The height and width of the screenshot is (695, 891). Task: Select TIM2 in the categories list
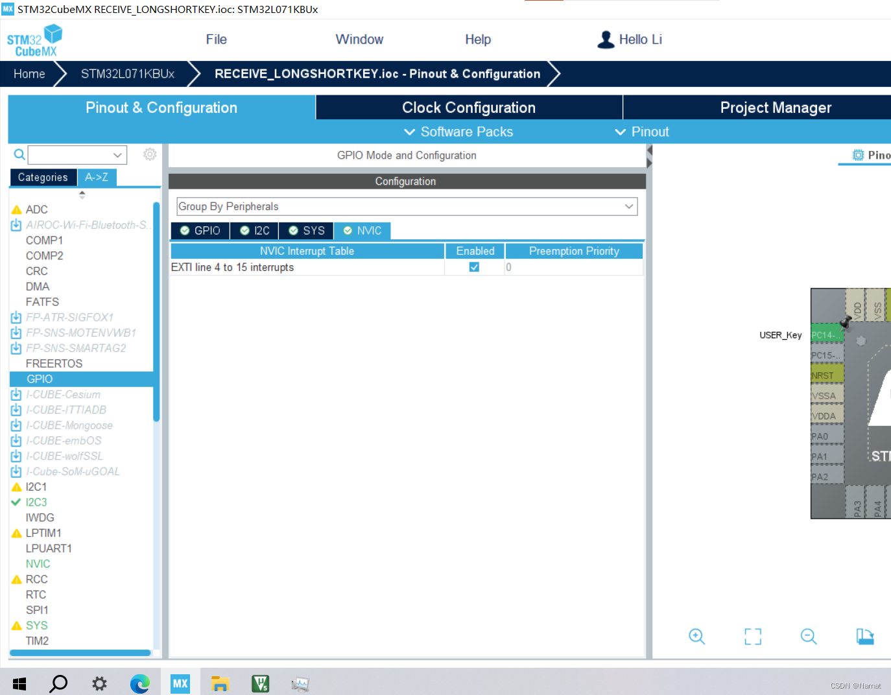(37, 641)
